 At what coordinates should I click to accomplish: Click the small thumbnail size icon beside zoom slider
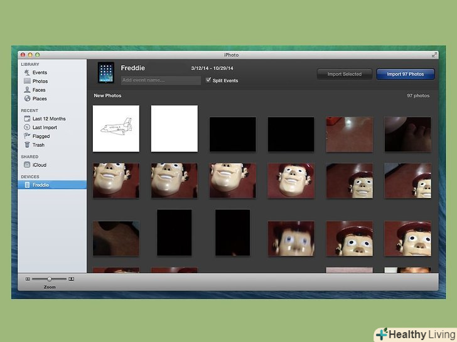[28, 279]
